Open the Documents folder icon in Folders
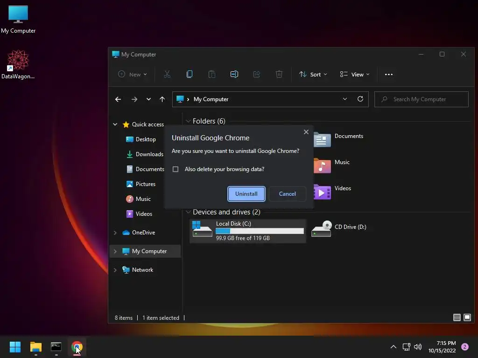Image resolution: width=478 pixels, height=358 pixels. point(322,139)
